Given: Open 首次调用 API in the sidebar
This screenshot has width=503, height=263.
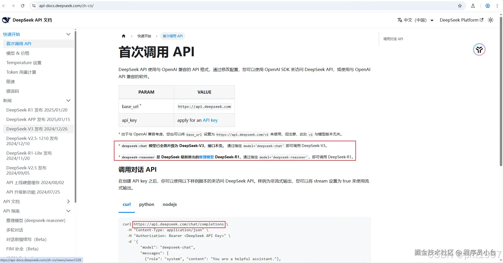Looking at the screenshot, I should (x=39, y=44).
